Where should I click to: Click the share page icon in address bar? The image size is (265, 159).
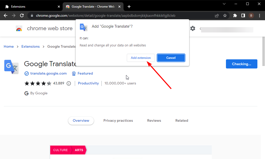pos(217,15)
